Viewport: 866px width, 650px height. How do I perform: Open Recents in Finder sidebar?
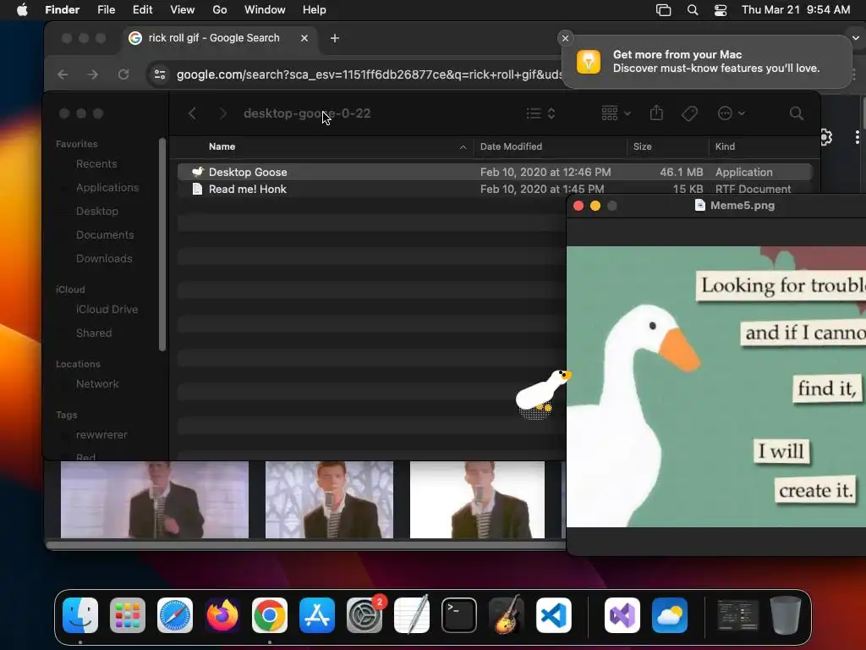click(x=96, y=164)
